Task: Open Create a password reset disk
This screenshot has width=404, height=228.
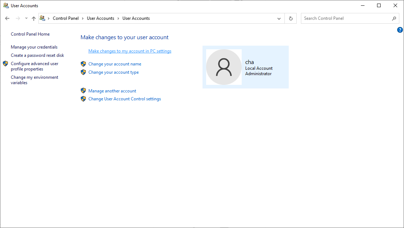Action: tap(37, 55)
